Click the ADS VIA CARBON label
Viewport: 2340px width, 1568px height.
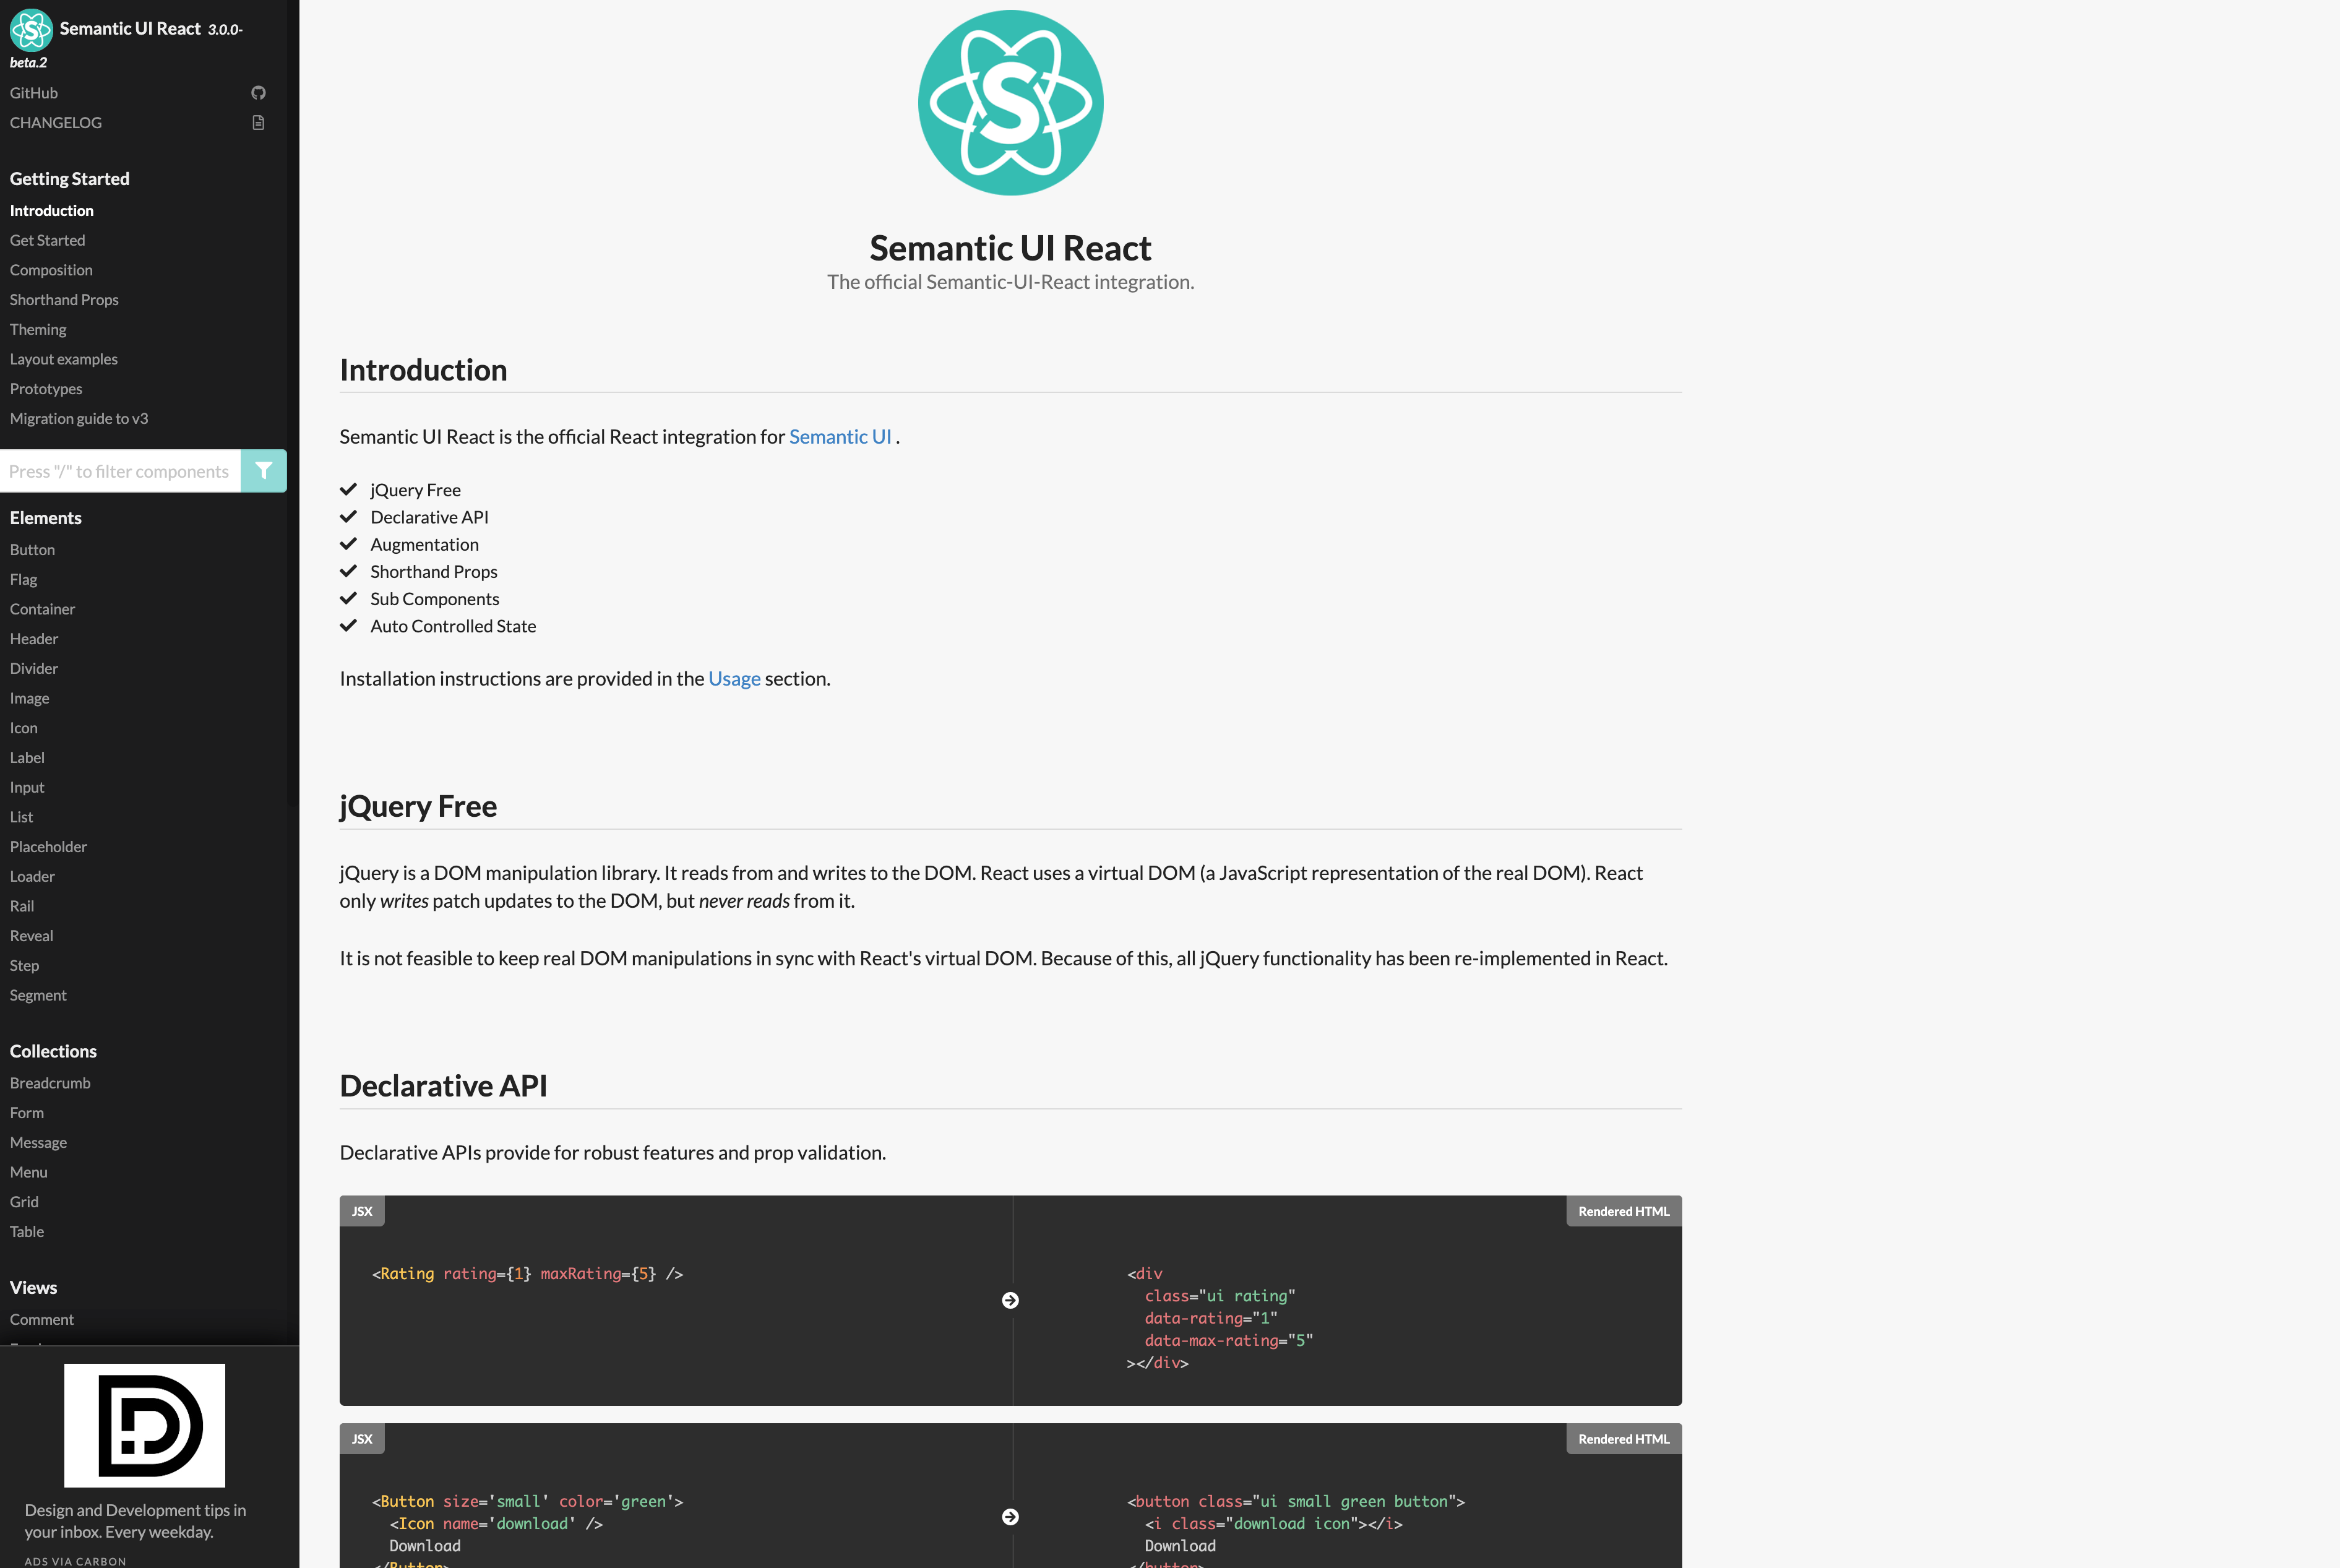tap(75, 1560)
